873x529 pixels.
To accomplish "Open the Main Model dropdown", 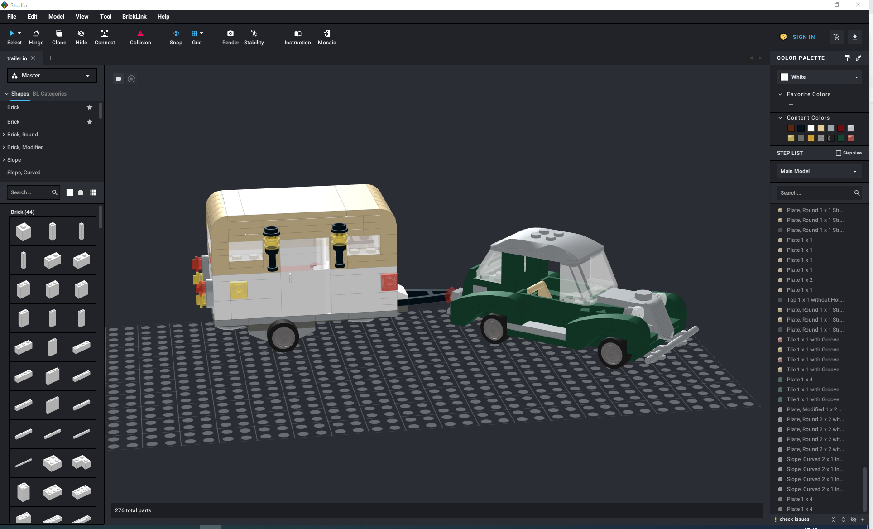I will 819,171.
